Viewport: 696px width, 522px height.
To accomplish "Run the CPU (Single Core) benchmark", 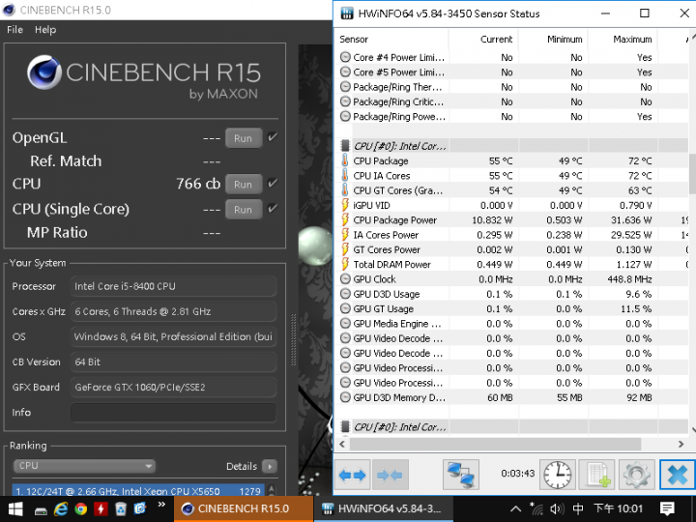I will point(244,210).
